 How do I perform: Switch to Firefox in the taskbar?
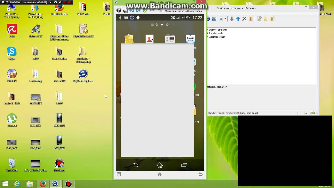coord(43,184)
